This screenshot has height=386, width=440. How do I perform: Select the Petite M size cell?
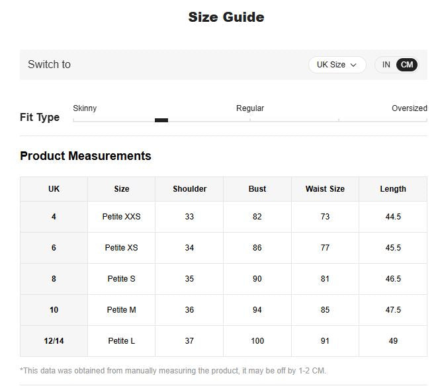pyautogui.click(x=121, y=310)
